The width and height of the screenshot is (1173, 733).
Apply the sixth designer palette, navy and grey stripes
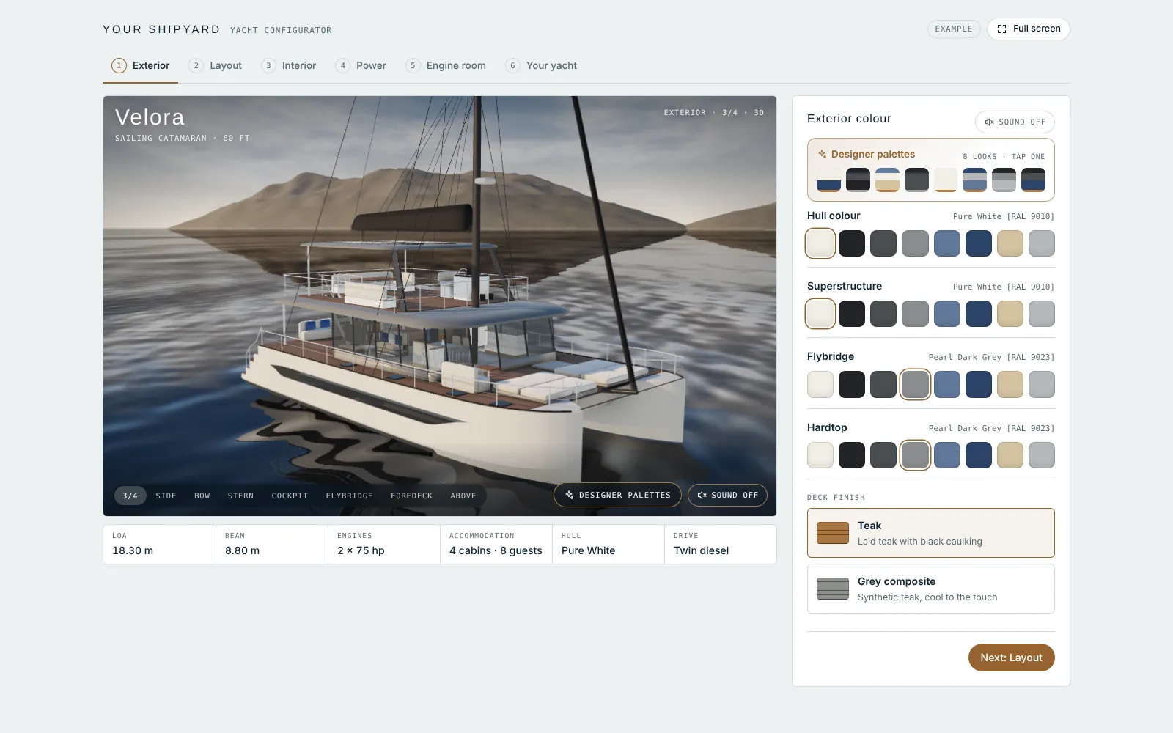pos(975,180)
